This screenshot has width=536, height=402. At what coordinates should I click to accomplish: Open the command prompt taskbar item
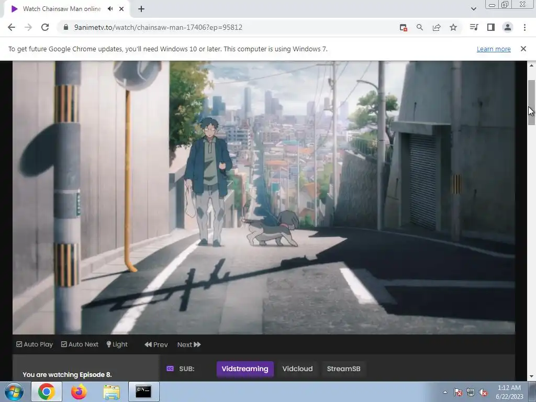coord(143,392)
